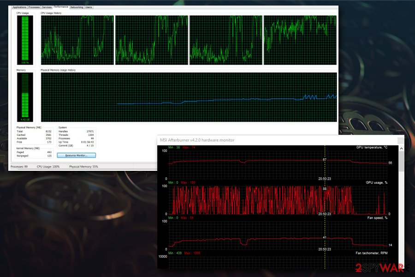Image resolution: width=415 pixels, height=277 pixels.
Task: Click the 'CPU Usage History' heading
Action: click(x=51, y=13)
